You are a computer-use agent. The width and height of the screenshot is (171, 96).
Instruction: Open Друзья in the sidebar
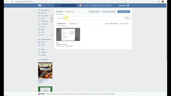tap(43, 18)
